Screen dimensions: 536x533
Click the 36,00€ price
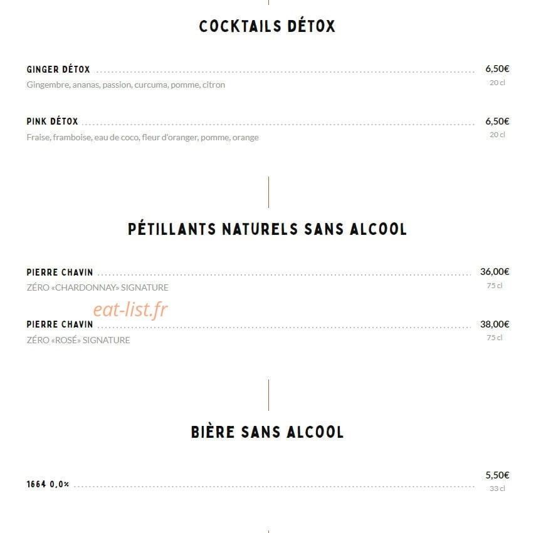tap(495, 272)
